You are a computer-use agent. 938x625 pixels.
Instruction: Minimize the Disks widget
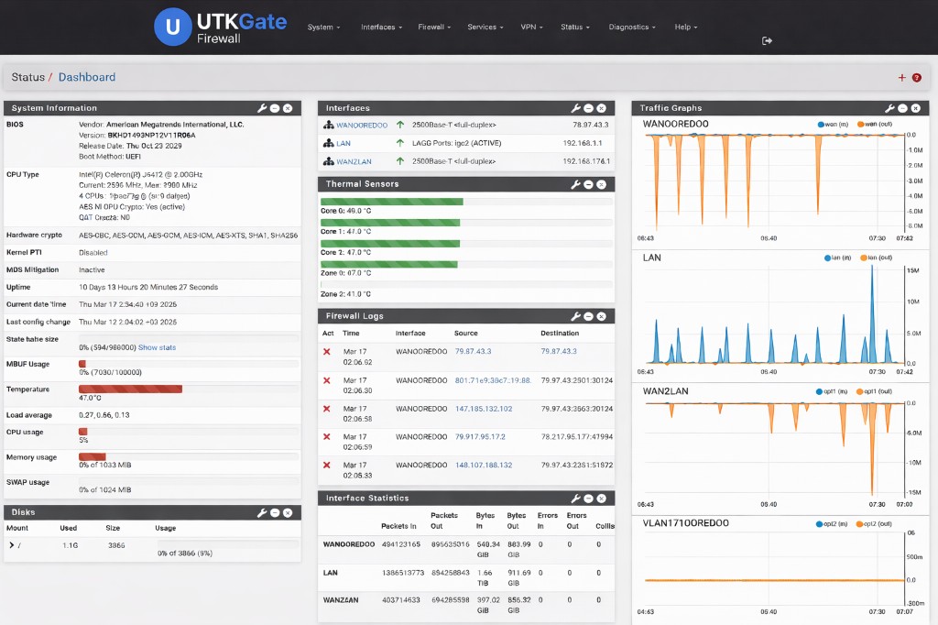click(275, 512)
